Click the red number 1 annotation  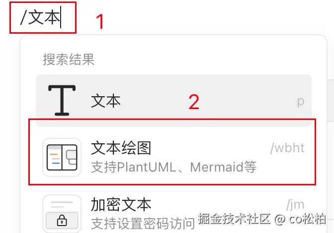point(100,21)
